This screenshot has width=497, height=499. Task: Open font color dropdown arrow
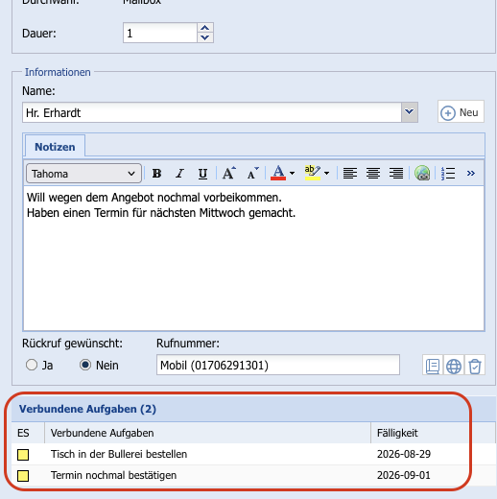click(292, 174)
